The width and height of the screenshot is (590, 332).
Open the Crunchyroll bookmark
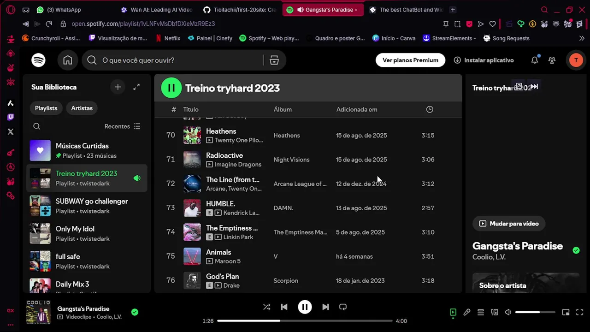tap(50, 38)
